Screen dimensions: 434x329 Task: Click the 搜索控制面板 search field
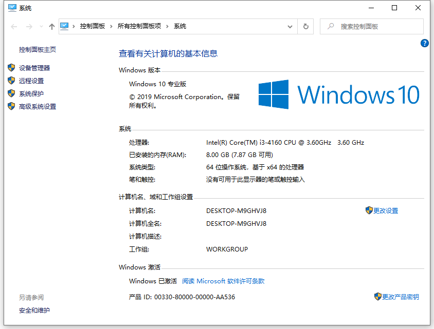(372, 27)
